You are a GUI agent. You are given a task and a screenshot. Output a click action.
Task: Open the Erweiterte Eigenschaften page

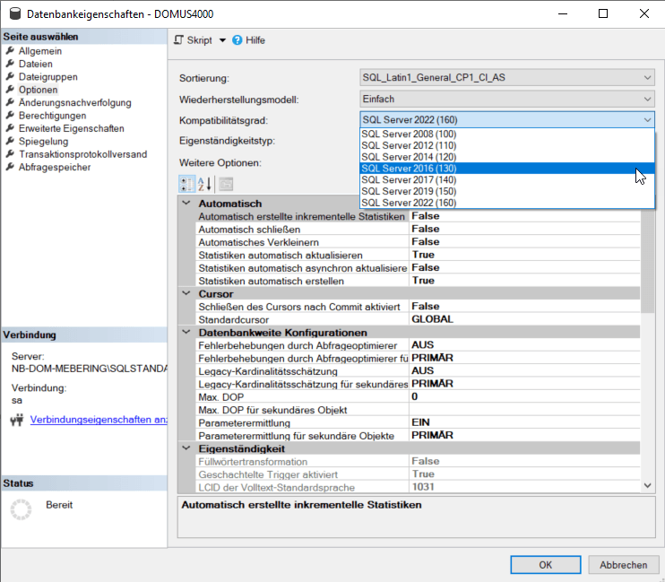(72, 128)
